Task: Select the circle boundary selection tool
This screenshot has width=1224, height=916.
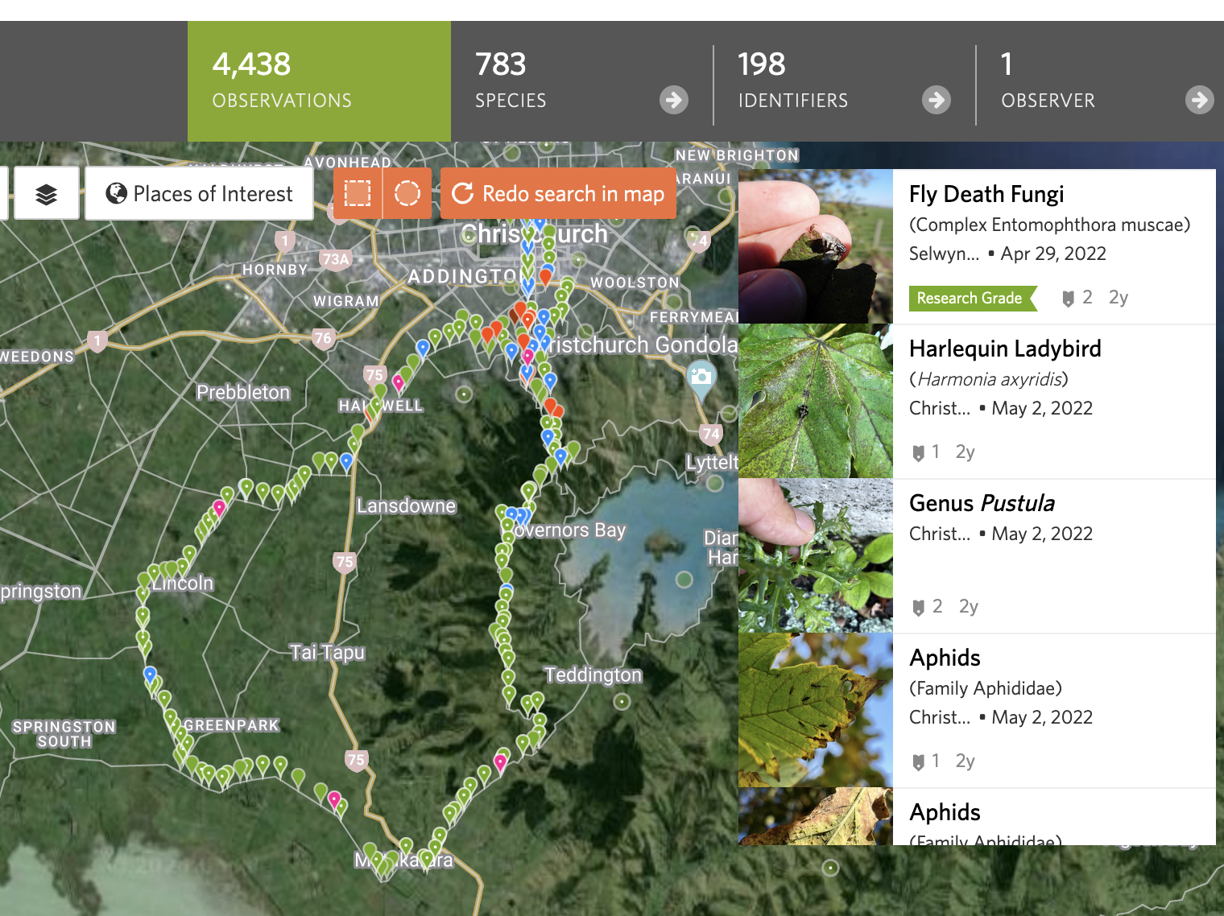Action: [407, 194]
